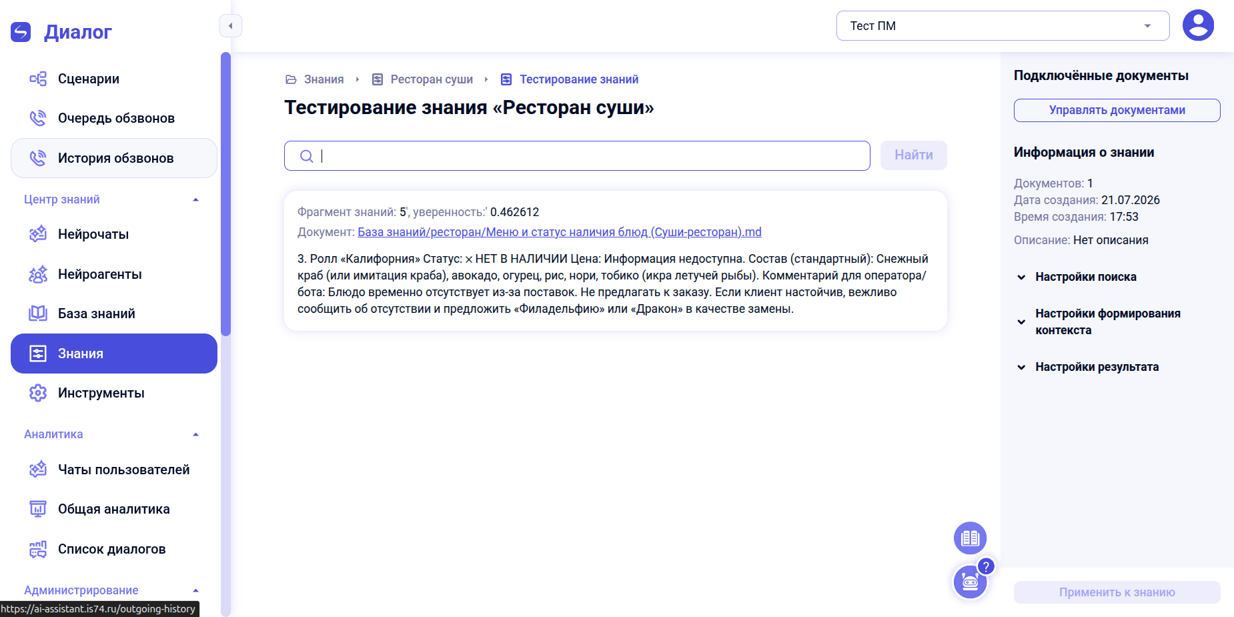Image resolution: width=1234 pixels, height=617 pixels.
Task: Click the Тестирование знаний breadcrumb icon
Action: (506, 79)
